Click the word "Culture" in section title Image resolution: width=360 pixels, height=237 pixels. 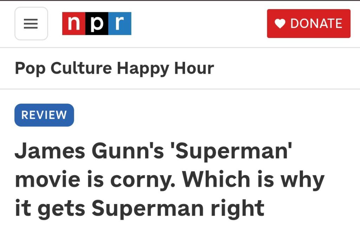81,68
